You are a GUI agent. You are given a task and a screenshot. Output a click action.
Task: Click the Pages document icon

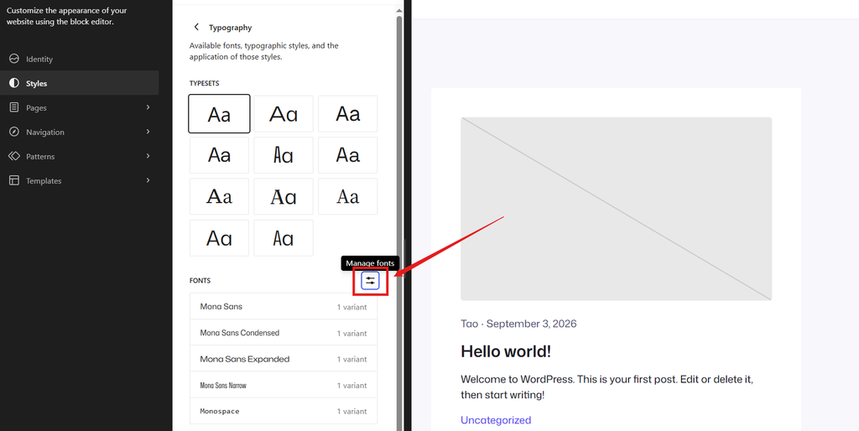(x=14, y=108)
